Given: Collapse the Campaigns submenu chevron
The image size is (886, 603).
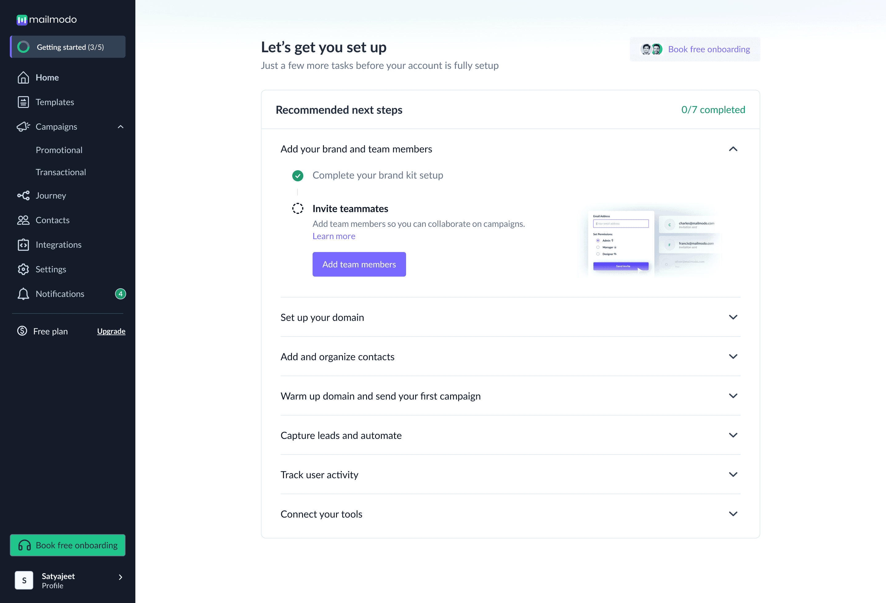Looking at the screenshot, I should click(x=121, y=127).
